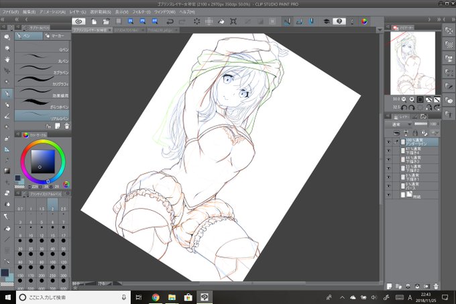Click the Navigator canvas thumbnail

coord(412,63)
